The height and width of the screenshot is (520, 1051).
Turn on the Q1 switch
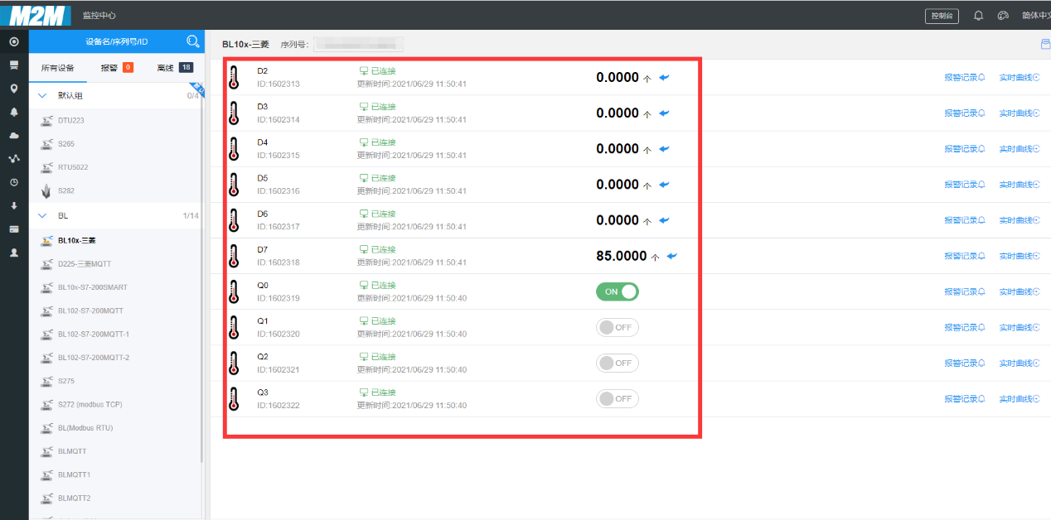pos(618,327)
